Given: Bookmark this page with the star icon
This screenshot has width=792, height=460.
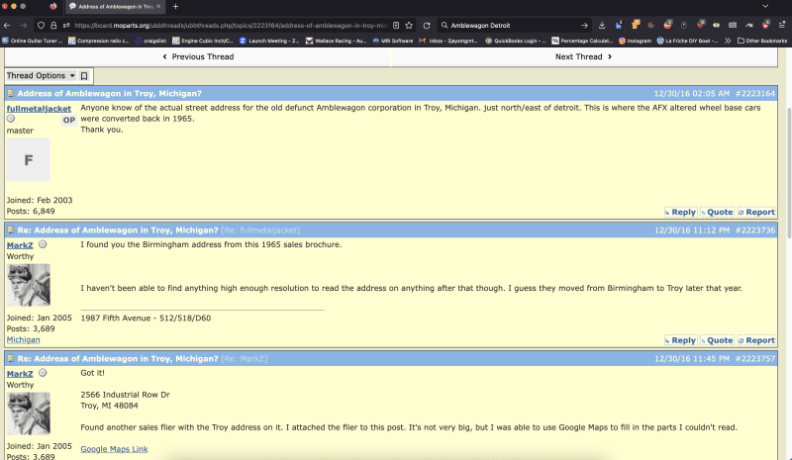Looking at the screenshot, I should pyautogui.click(x=409, y=26).
